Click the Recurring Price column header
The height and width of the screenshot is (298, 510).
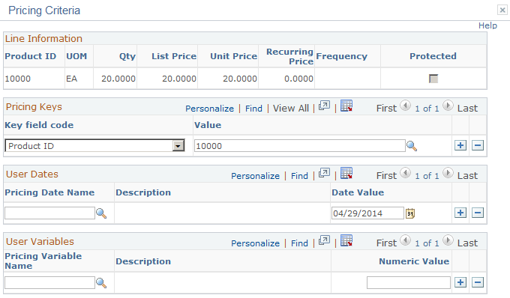[x=289, y=56]
